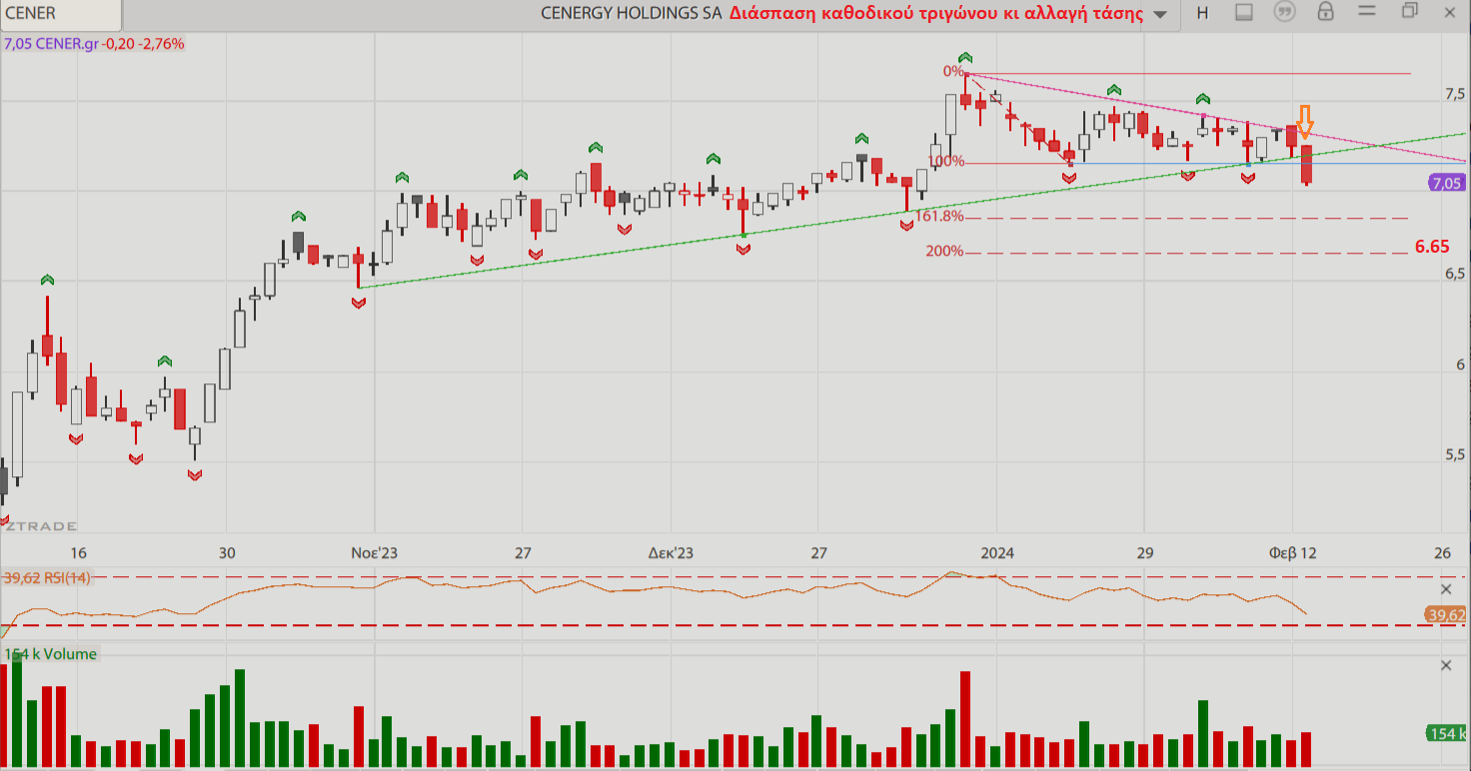The width and height of the screenshot is (1471, 771).
Task: Open the CENERGY HOLDINGS SA symbol dropdown arrow
Action: (x=1160, y=14)
